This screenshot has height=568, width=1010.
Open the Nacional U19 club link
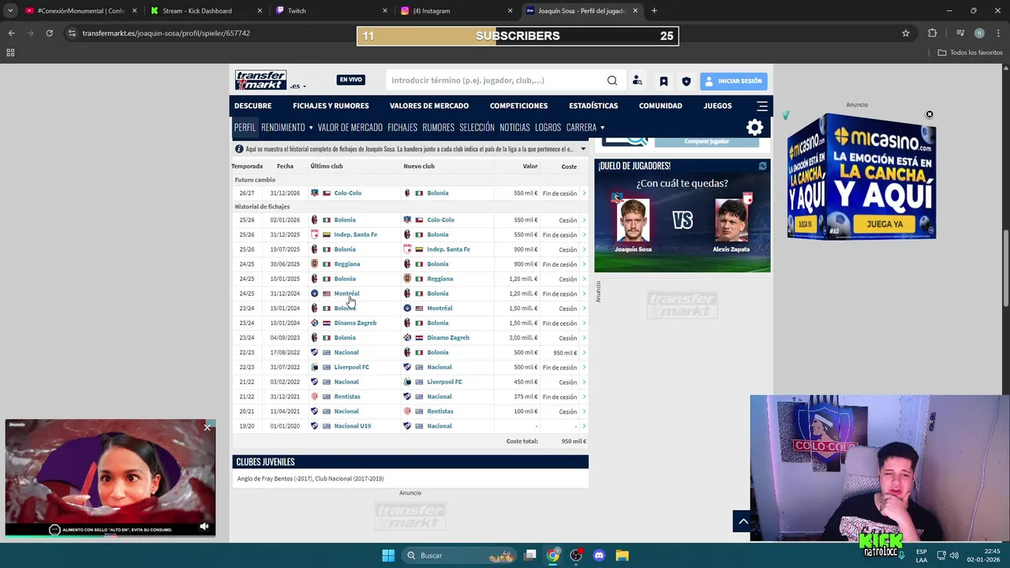[x=352, y=426]
